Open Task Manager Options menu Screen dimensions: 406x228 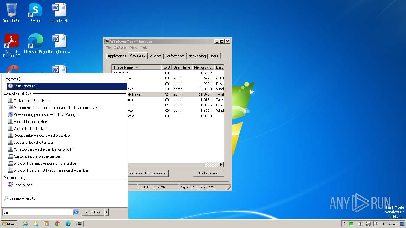click(x=121, y=47)
